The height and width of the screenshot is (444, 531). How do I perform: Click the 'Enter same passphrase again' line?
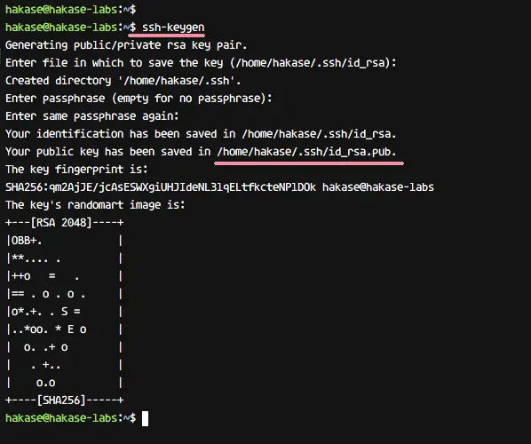[92, 116]
